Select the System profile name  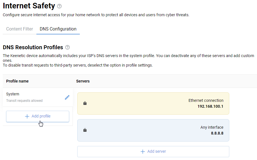coord(13,94)
